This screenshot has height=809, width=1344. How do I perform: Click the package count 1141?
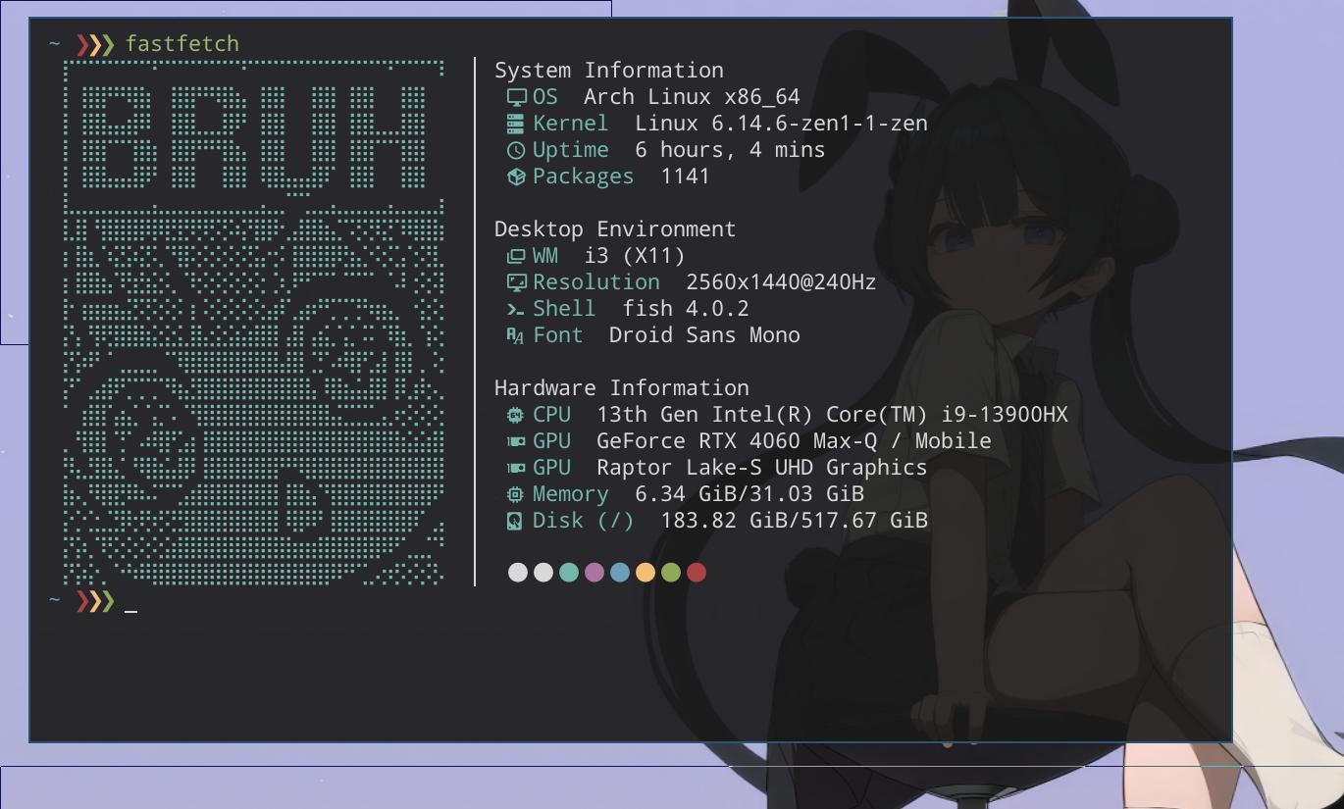click(686, 177)
